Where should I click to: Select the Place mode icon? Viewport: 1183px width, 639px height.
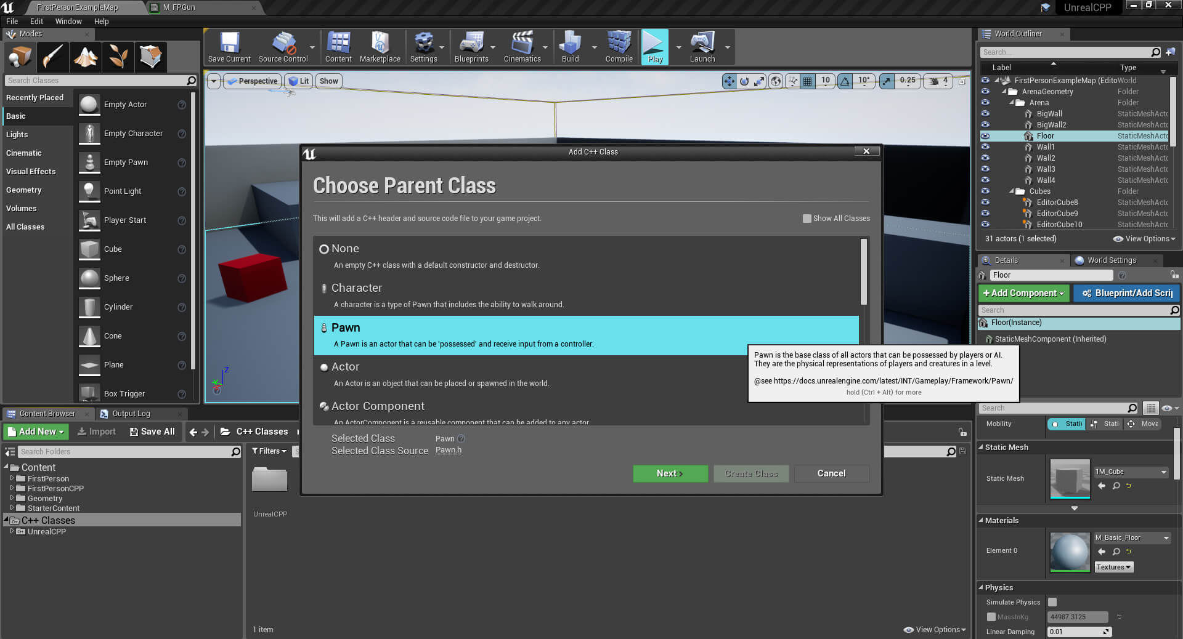[20, 57]
